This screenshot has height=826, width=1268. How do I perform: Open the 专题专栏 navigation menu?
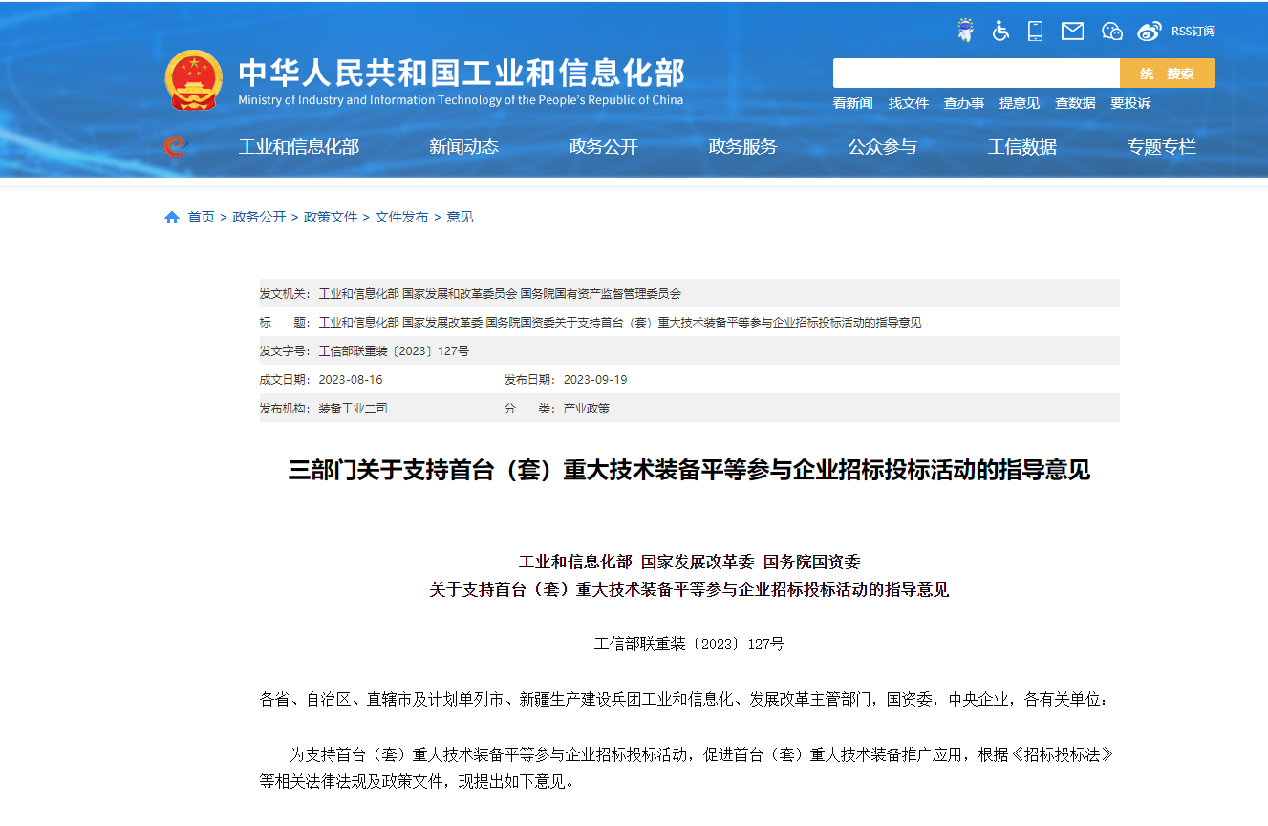1162,147
